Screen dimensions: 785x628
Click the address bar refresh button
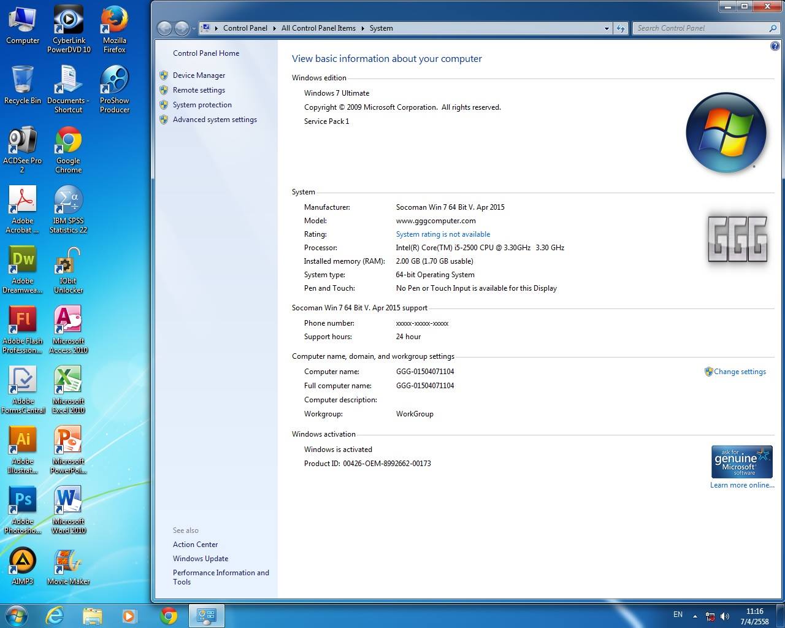[621, 28]
